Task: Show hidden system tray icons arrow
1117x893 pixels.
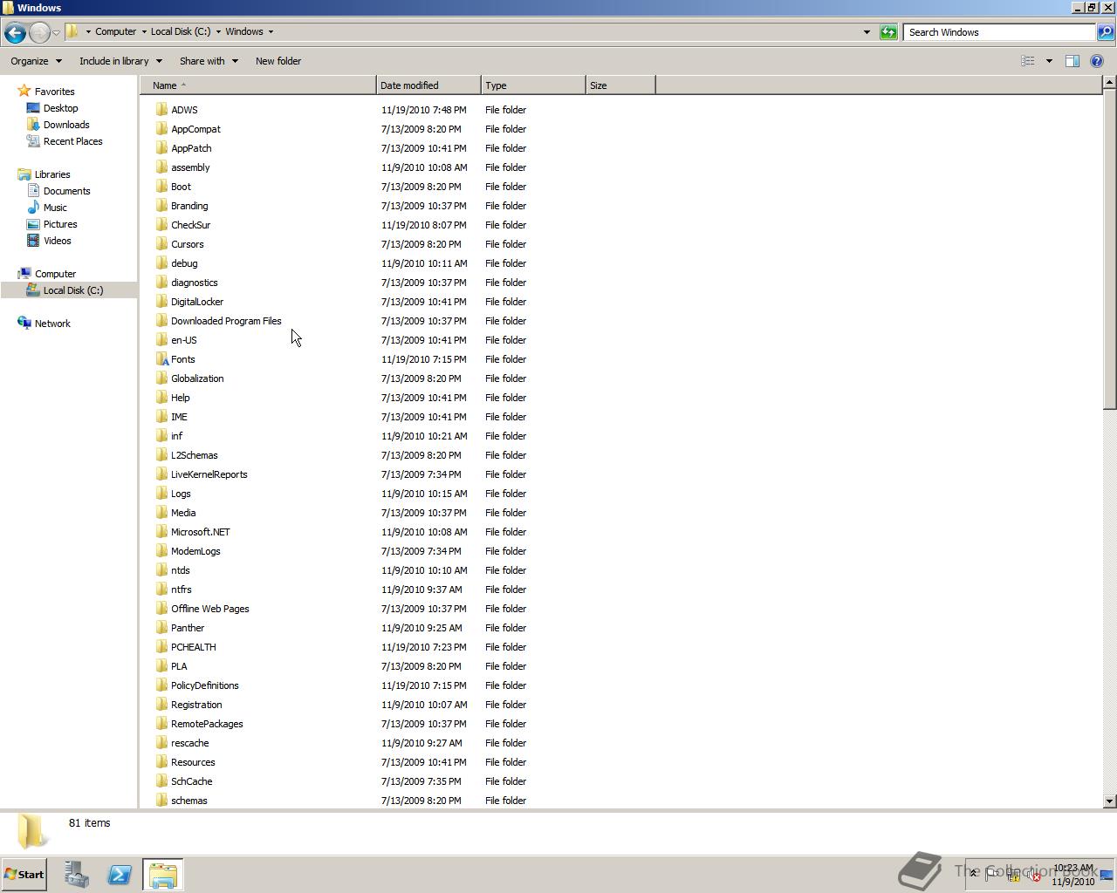Action: [x=973, y=874]
